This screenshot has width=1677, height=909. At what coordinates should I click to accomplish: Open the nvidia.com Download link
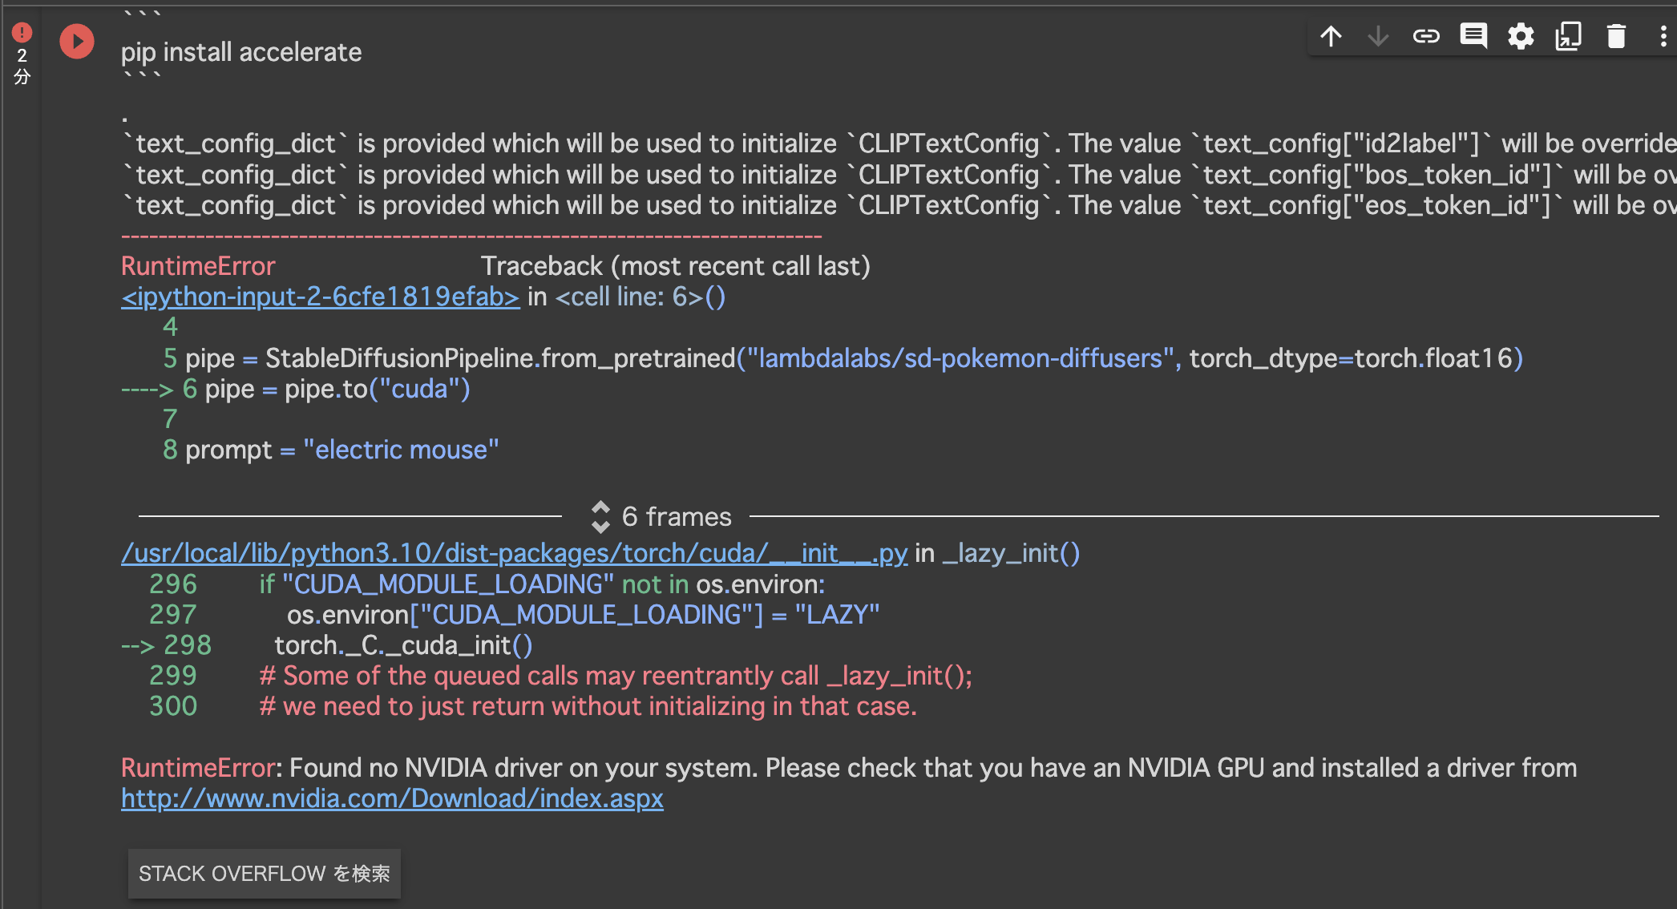click(392, 798)
